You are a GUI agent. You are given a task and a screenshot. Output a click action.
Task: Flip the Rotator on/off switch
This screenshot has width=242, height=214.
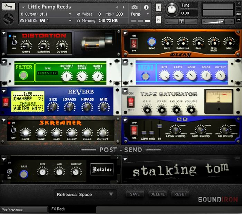click(x=9, y=172)
